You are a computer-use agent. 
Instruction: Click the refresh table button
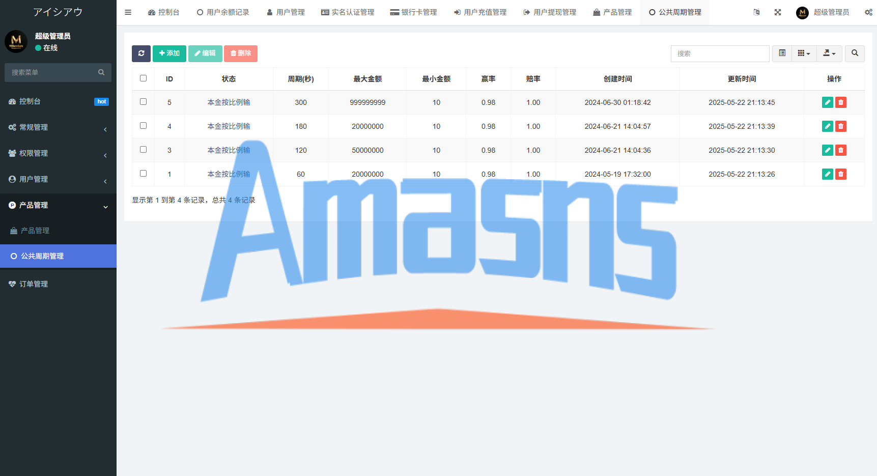[141, 53]
